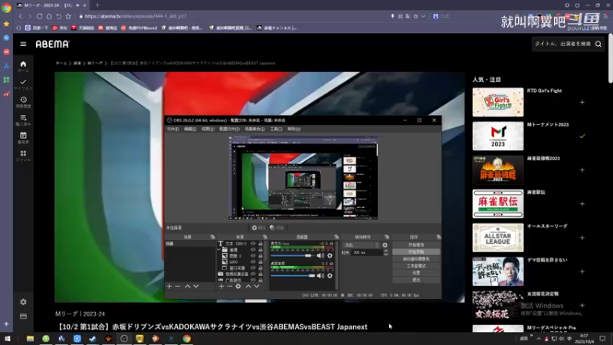Click OBS source properties gear button
The width and height of the screenshot is (613, 345).
point(258,228)
